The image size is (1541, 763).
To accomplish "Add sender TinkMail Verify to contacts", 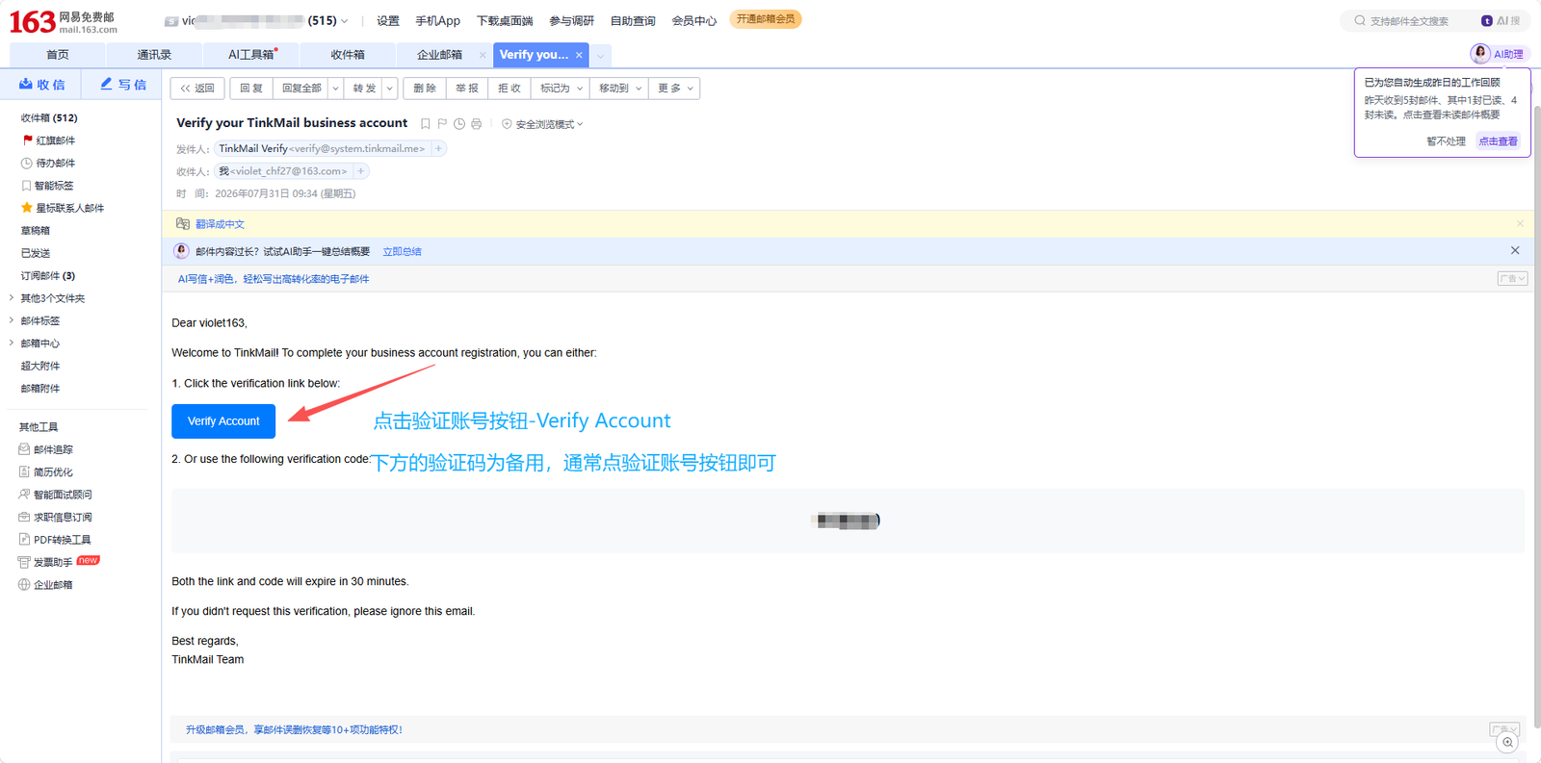I will (438, 148).
